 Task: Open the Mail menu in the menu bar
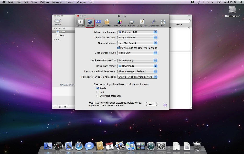11,2
